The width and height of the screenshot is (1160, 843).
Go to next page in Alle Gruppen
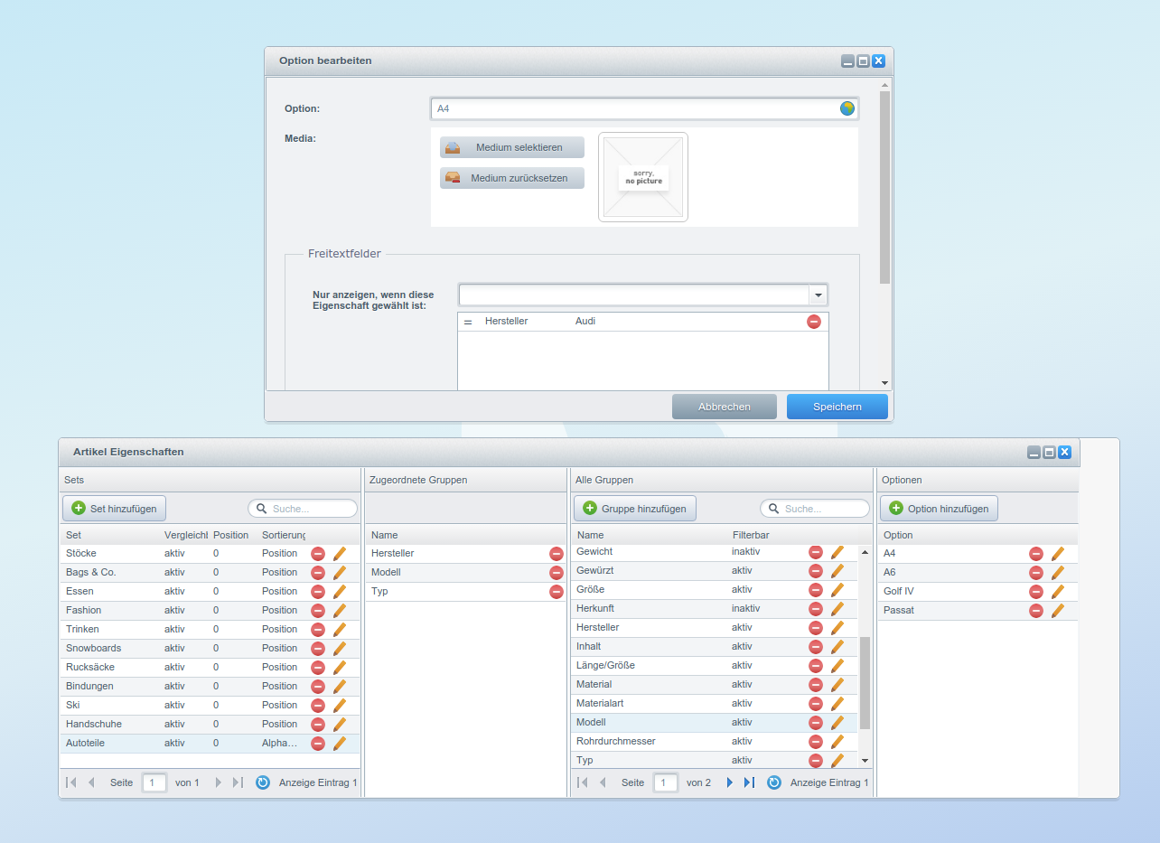click(730, 782)
